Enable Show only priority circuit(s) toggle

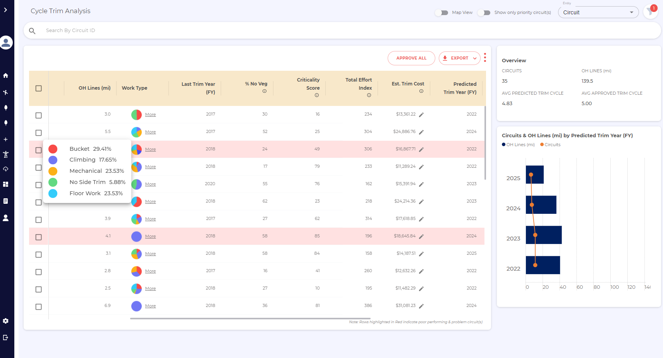(x=484, y=13)
